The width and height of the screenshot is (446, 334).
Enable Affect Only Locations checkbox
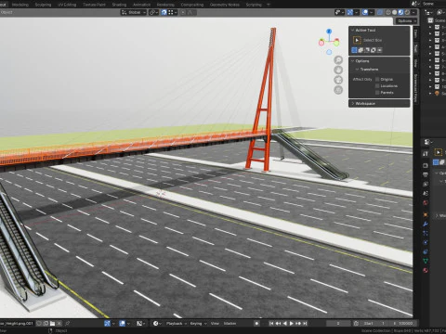tap(377, 86)
